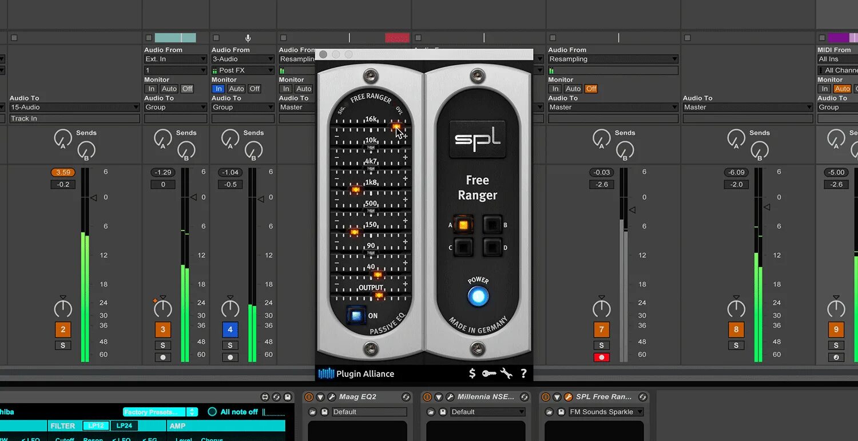Open Millennia NSE Default preset dropdown
Screen dimensions: 858x441
487,412
